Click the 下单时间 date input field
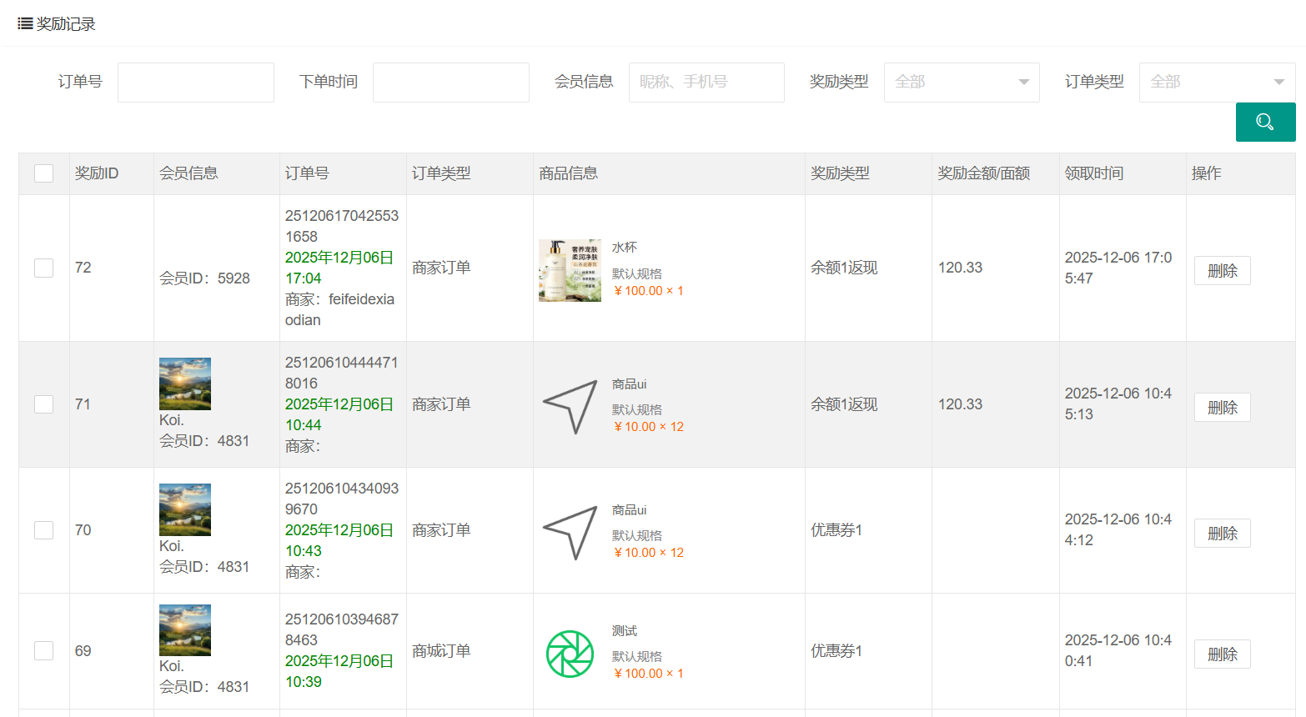The image size is (1306, 717). click(x=450, y=83)
